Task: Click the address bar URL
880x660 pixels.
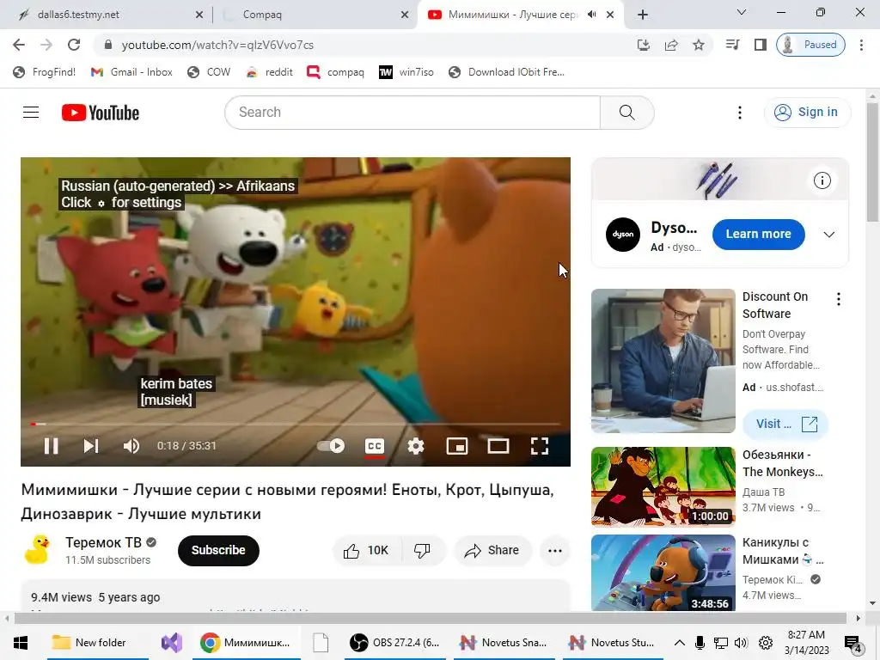Action: pos(217,45)
